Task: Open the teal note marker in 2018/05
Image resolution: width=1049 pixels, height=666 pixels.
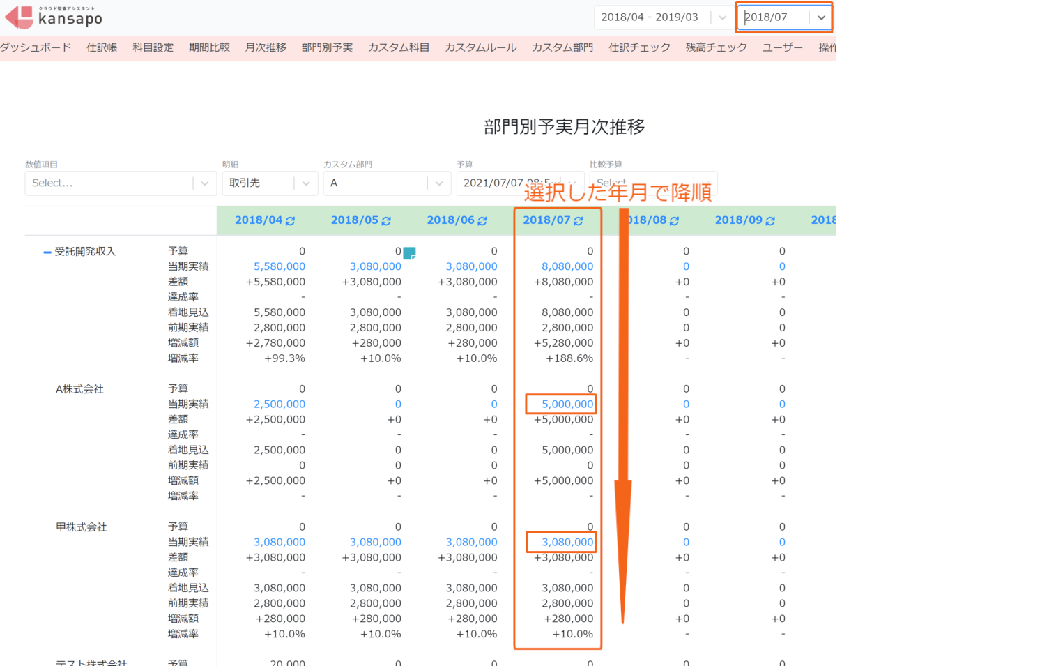Action: tap(410, 252)
